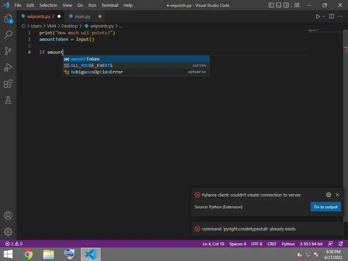The height and width of the screenshot is (261, 348).
Task: Open the File menu
Action: tap(18, 5)
